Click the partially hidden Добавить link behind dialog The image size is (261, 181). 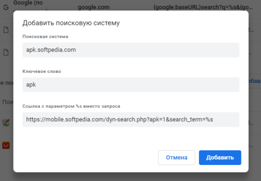[x=254, y=81]
